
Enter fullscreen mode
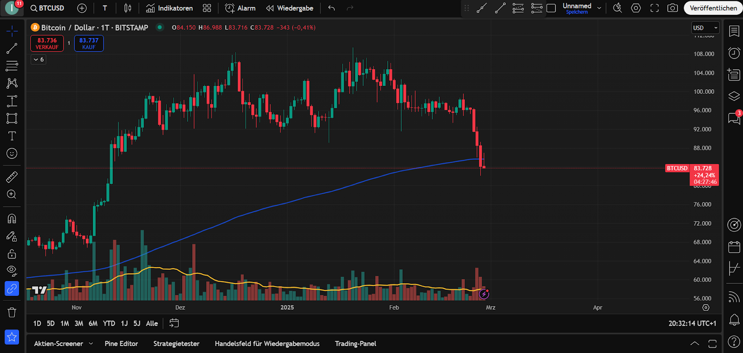[x=654, y=8]
